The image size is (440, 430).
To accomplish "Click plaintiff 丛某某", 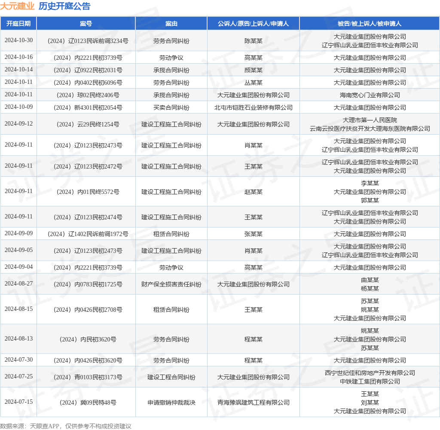I will [x=254, y=83].
